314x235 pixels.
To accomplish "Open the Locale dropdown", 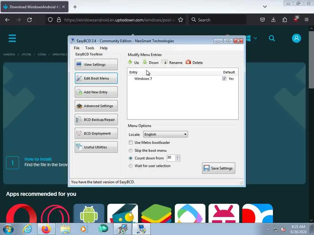I will [165, 134].
